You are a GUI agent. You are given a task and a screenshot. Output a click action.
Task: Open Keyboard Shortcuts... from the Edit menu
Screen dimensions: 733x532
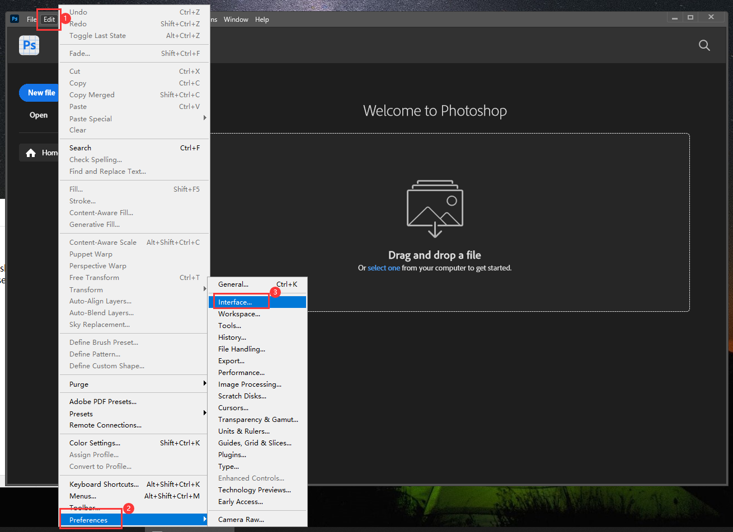coord(104,484)
